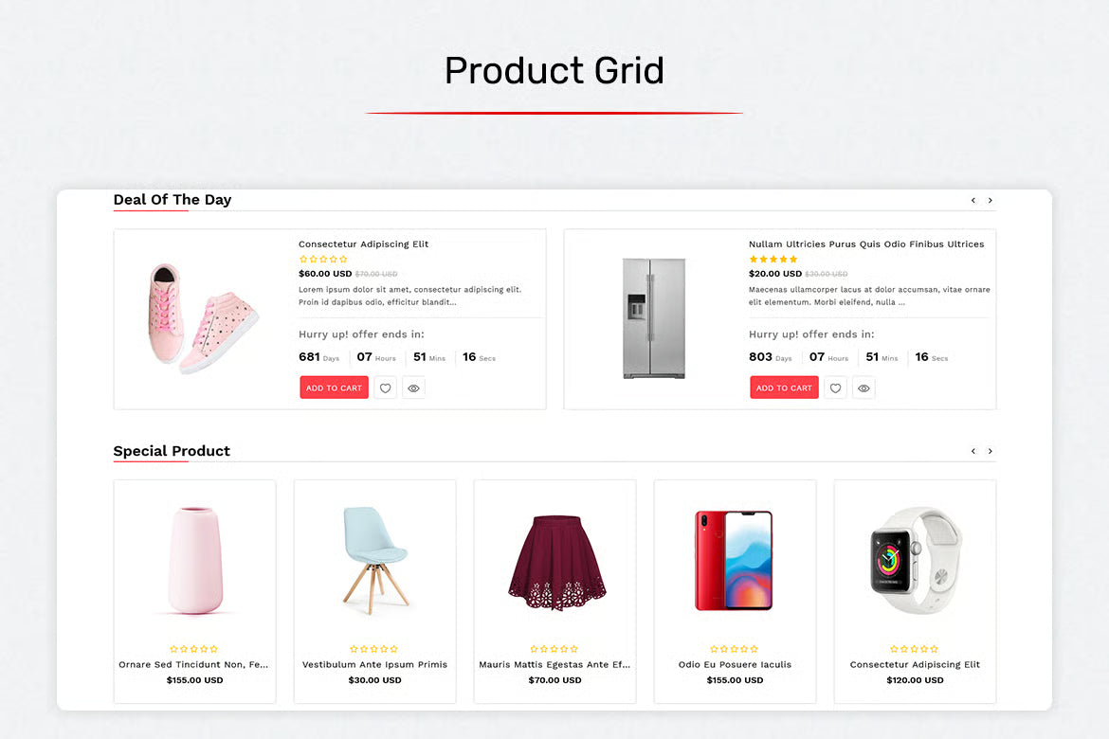The width and height of the screenshot is (1109, 739).
Task: Click the left arrow beside Special Product
Action: click(x=973, y=451)
